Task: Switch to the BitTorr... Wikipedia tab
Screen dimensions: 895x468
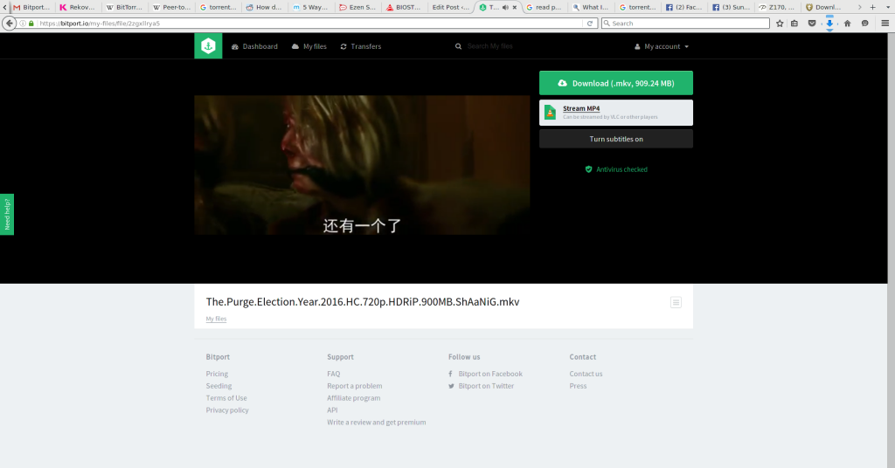Action: pos(124,7)
